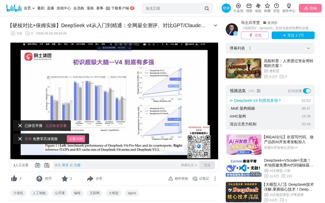Favorite the video with star icon

[65, 179]
